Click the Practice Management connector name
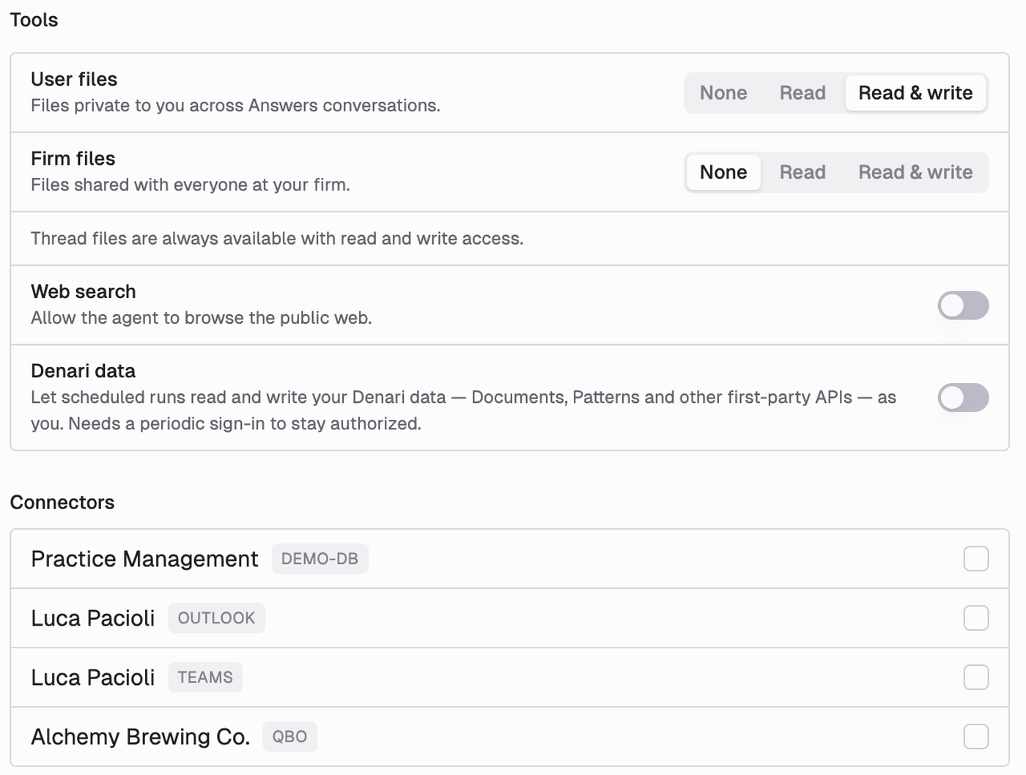Image resolution: width=1026 pixels, height=775 pixels. [144, 559]
